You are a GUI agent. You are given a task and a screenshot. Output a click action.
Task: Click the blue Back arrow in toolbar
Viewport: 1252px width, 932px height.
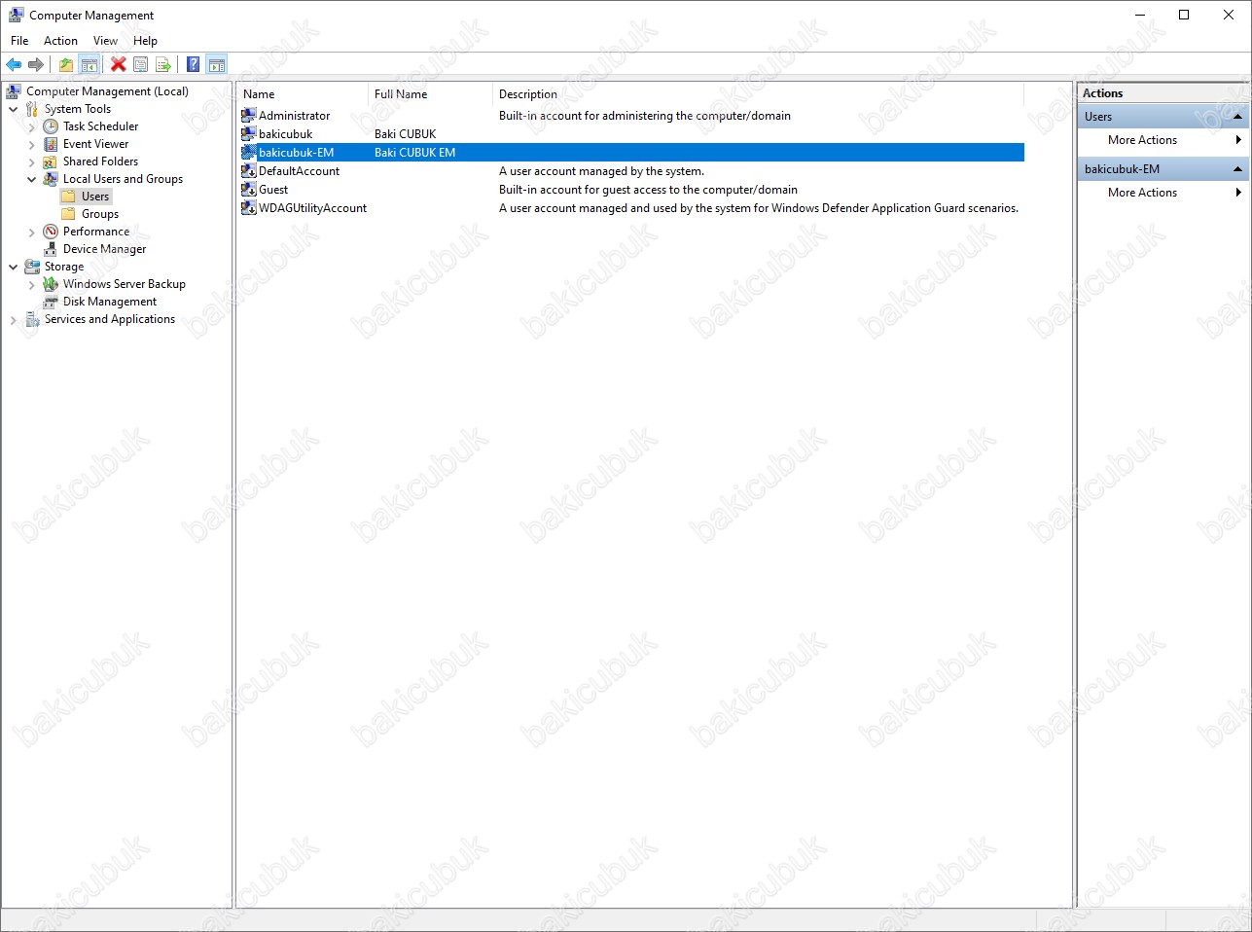pyautogui.click(x=14, y=65)
